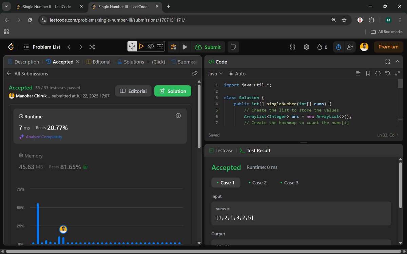This screenshot has width=407, height=254.
Task: Click the orange play outline icon
Action: 141,46
